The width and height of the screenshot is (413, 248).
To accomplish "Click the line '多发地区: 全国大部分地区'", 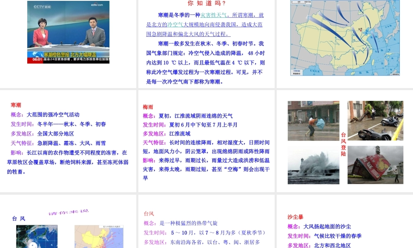I will coord(43,134).
